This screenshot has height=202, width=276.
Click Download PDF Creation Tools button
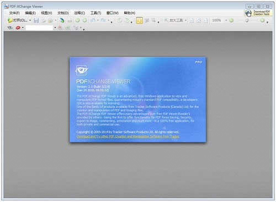(258, 13)
